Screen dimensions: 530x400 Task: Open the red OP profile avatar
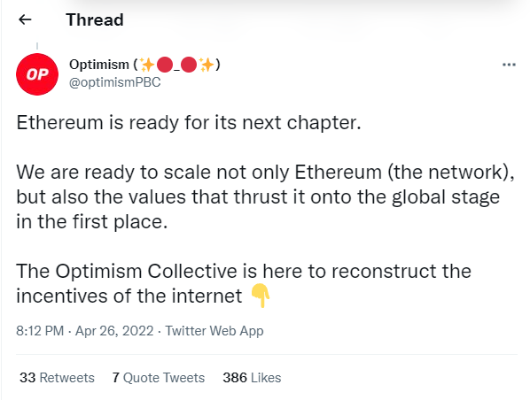[x=37, y=74]
